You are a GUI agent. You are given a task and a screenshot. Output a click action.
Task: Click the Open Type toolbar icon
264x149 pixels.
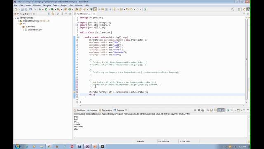pos(76,9)
